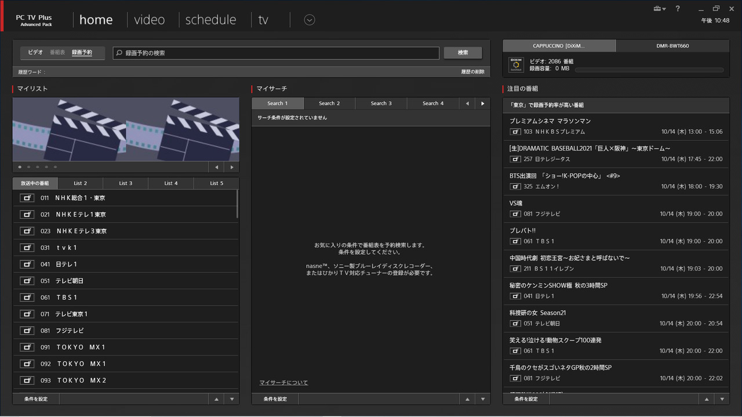
Task: Open the chevron dropdown in the top menu bar
Action: [309, 20]
